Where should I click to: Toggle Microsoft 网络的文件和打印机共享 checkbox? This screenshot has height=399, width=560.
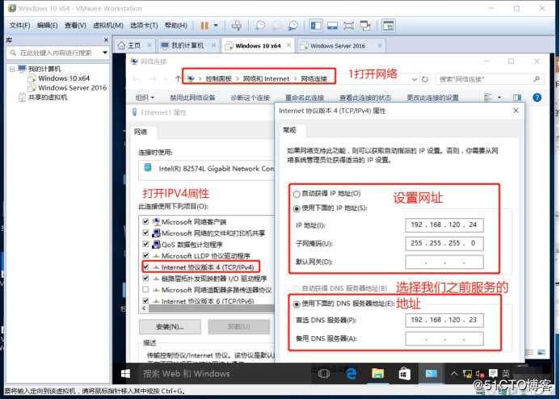click(x=145, y=233)
